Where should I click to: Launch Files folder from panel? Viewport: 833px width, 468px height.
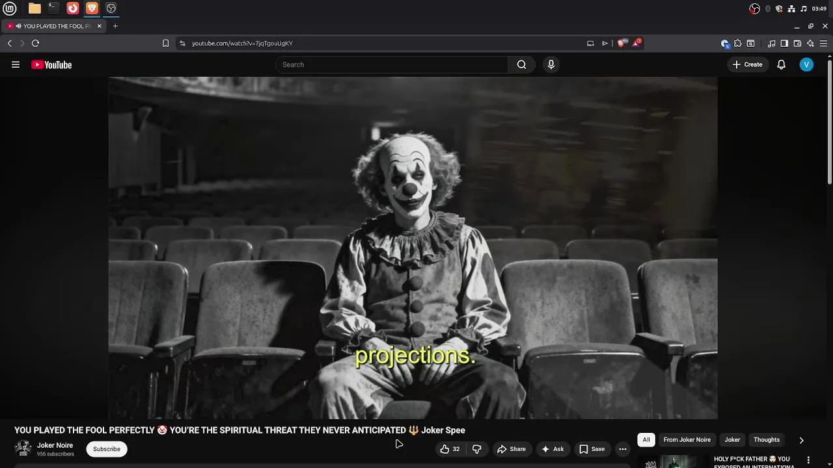coord(34,8)
